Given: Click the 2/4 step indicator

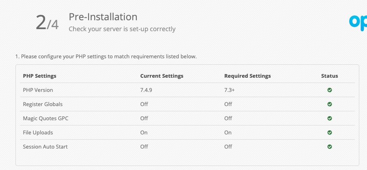Looking at the screenshot, I should click(x=47, y=23).
